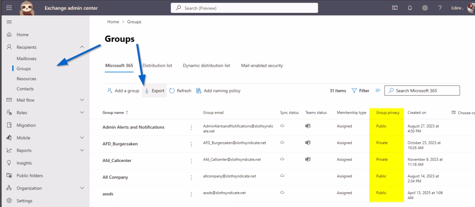Open the help question mark icon
The height and width of the screenshot is (207, 475).
pyautogui.click(x=440, y=8)
